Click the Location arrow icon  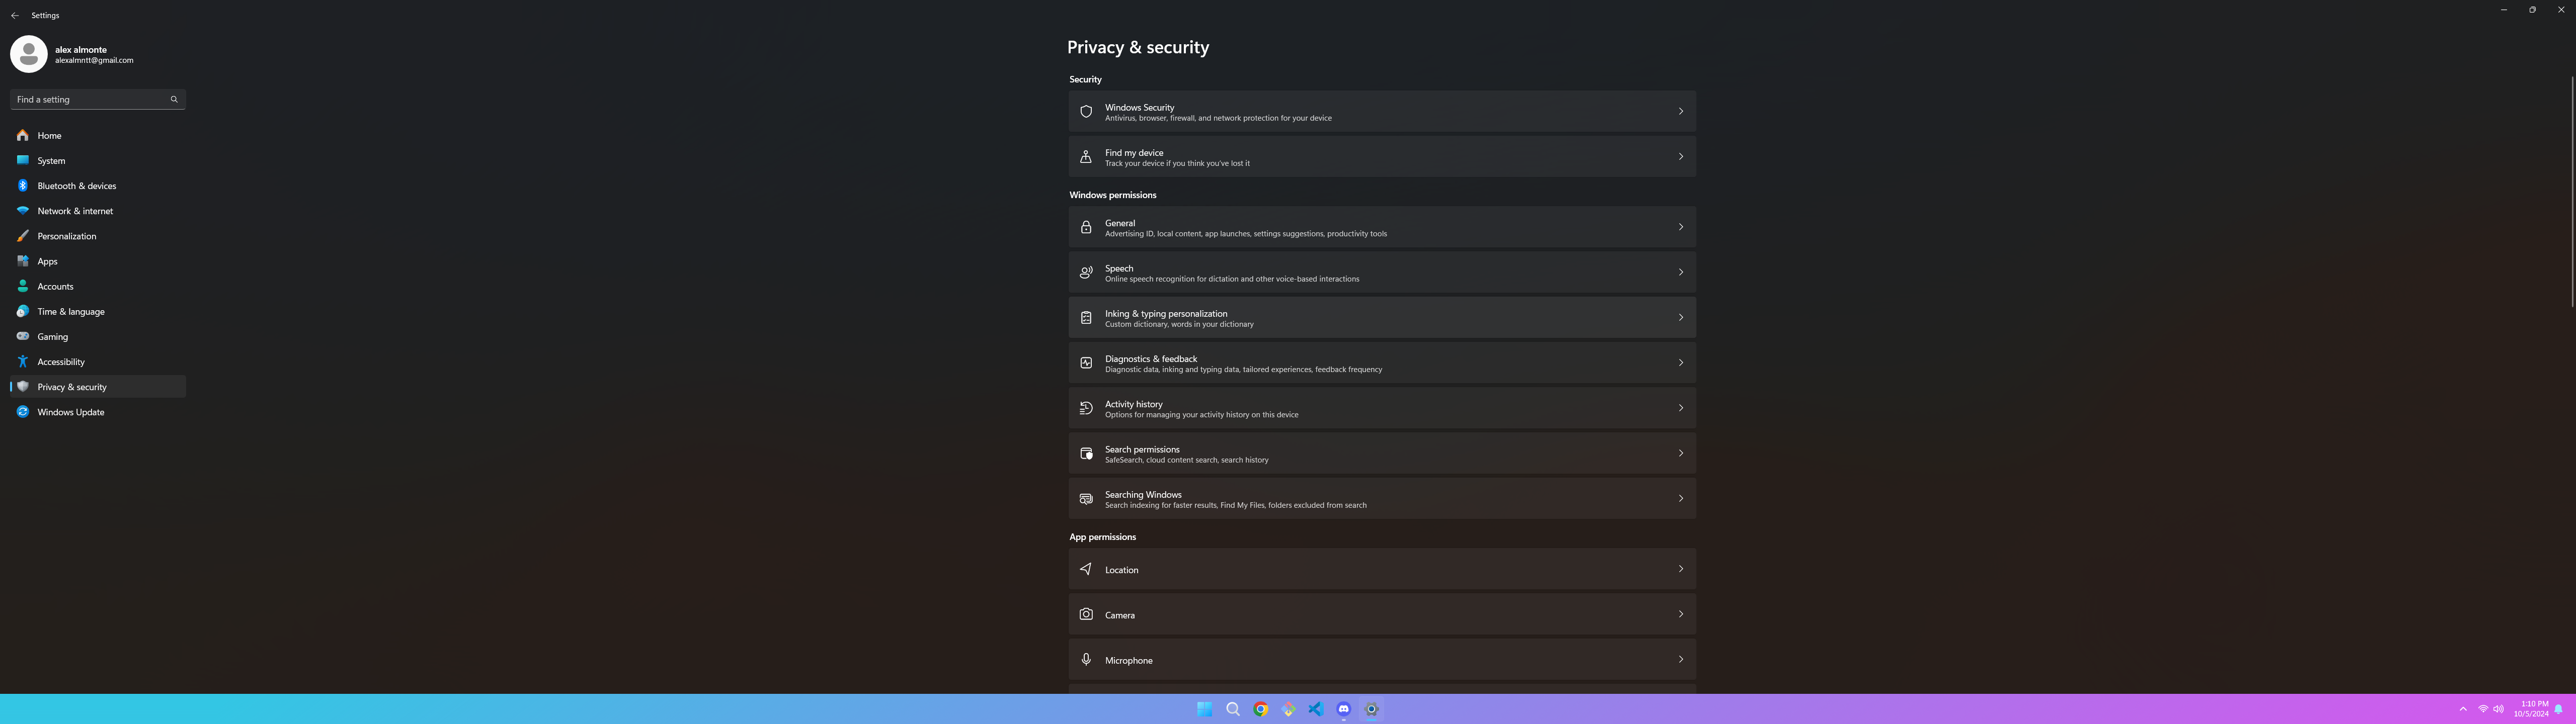point(1085,569)
